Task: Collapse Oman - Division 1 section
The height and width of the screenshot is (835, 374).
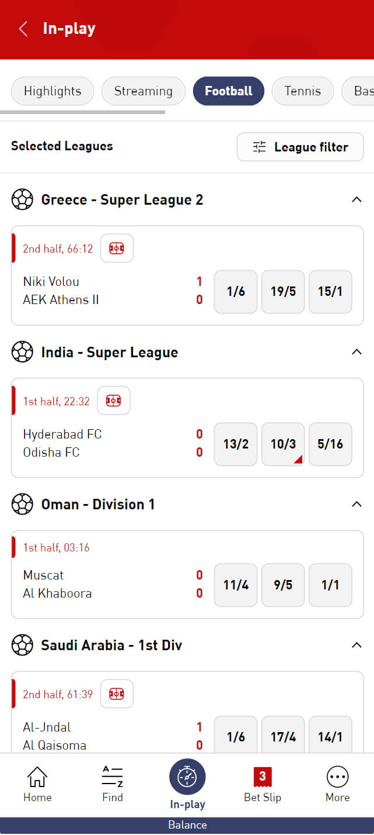Action: pyautogui.click(x=356, y=504)
